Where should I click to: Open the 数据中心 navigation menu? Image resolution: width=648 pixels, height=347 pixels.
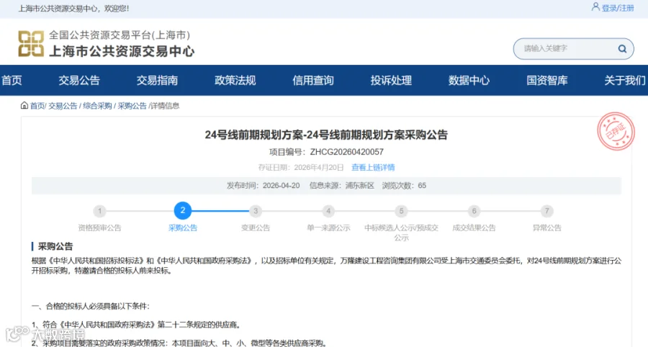[x=469, y=80]
